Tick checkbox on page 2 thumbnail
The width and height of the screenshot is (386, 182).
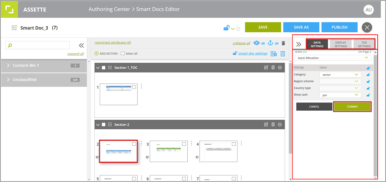pyautogui.click(x=134, y=144)
